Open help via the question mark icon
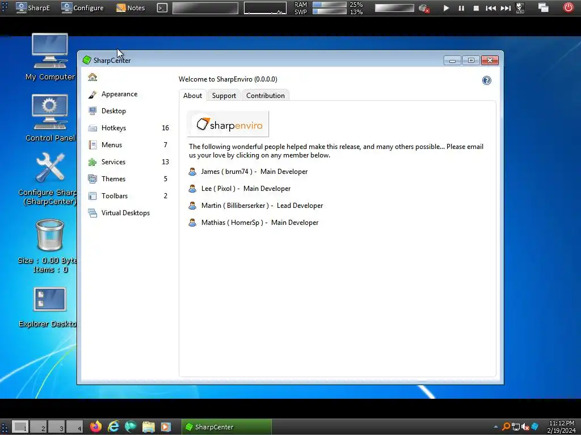 click(x=486, y=80)
